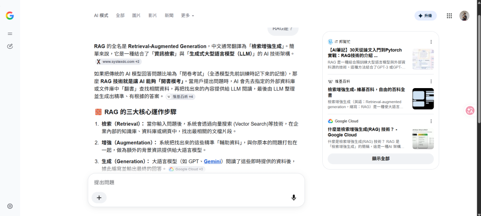Open options for 维基百科 source

point(431,82)
